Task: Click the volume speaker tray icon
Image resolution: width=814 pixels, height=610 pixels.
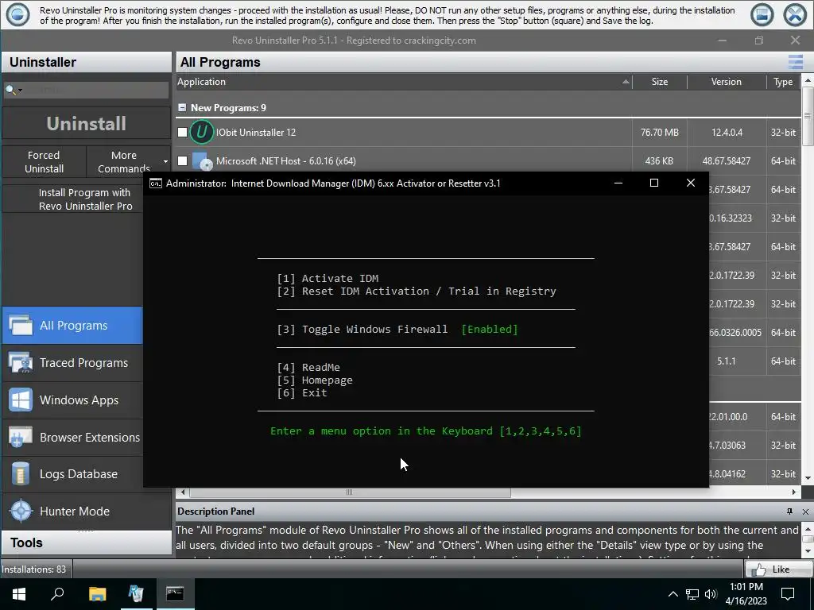Action: pyautogui.click(x=711, y=594)
